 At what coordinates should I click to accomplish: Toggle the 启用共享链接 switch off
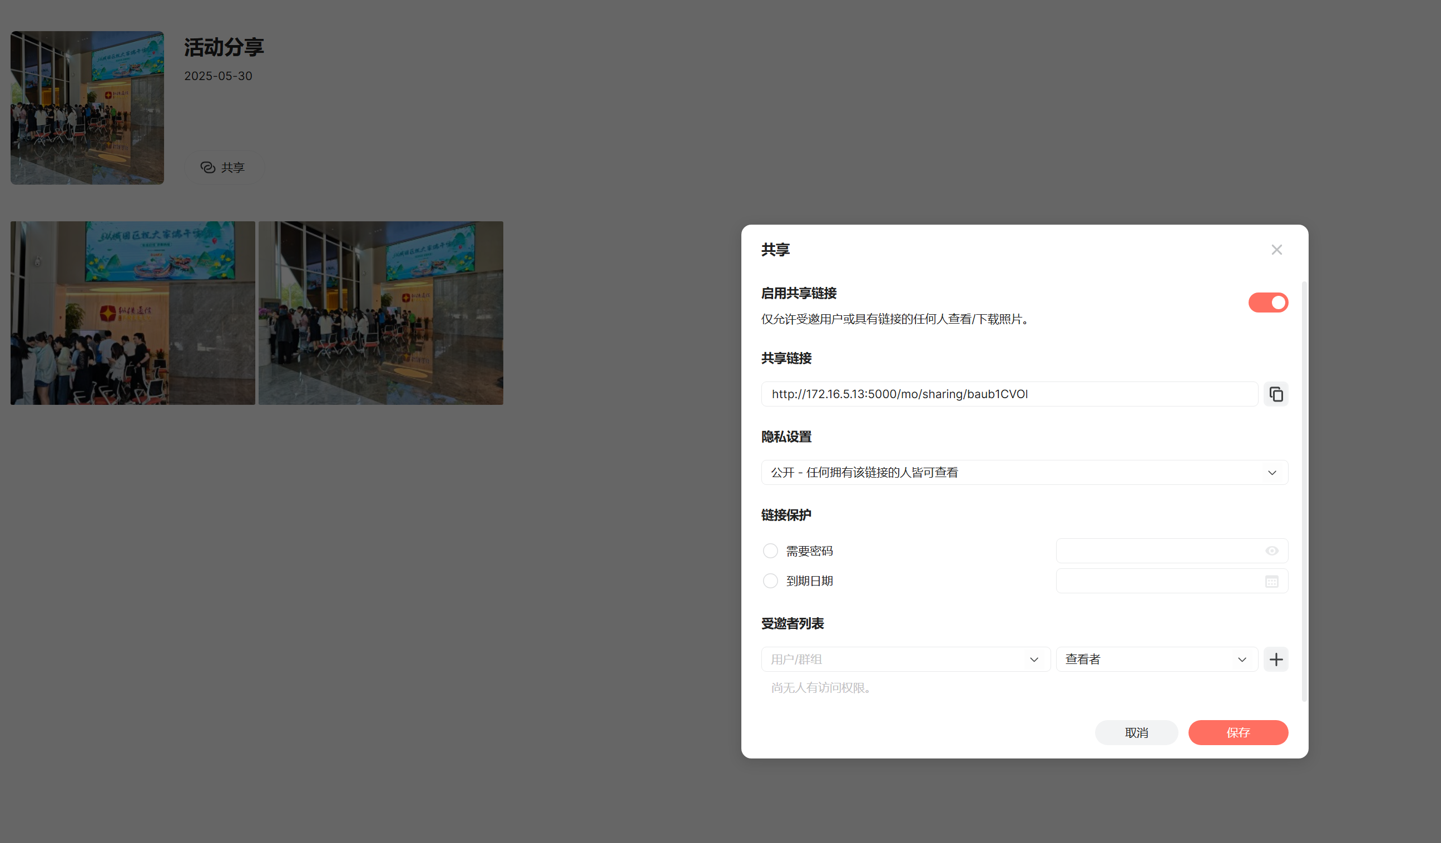tap(1267, 303)
